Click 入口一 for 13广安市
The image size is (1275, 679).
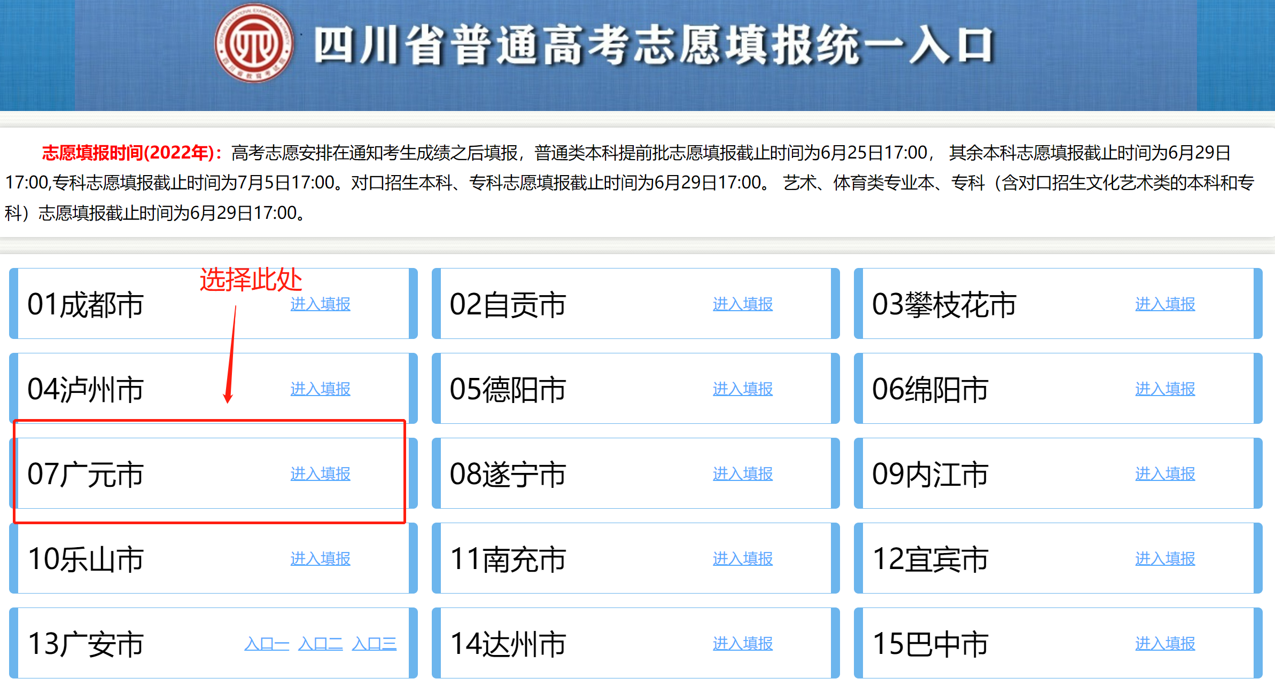click(267, 643)
